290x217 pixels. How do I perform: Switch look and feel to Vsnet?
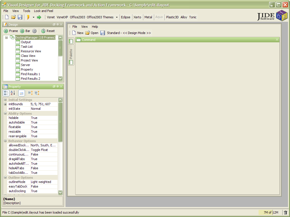click(51, 17)
